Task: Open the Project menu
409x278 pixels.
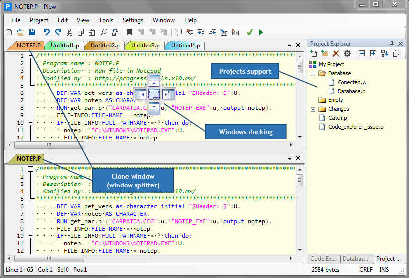Action: click(x=39, y=20)
